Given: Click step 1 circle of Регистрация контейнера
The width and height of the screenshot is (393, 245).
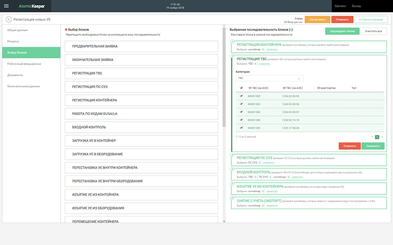Looking at the screenshot, I should [232, 42].
